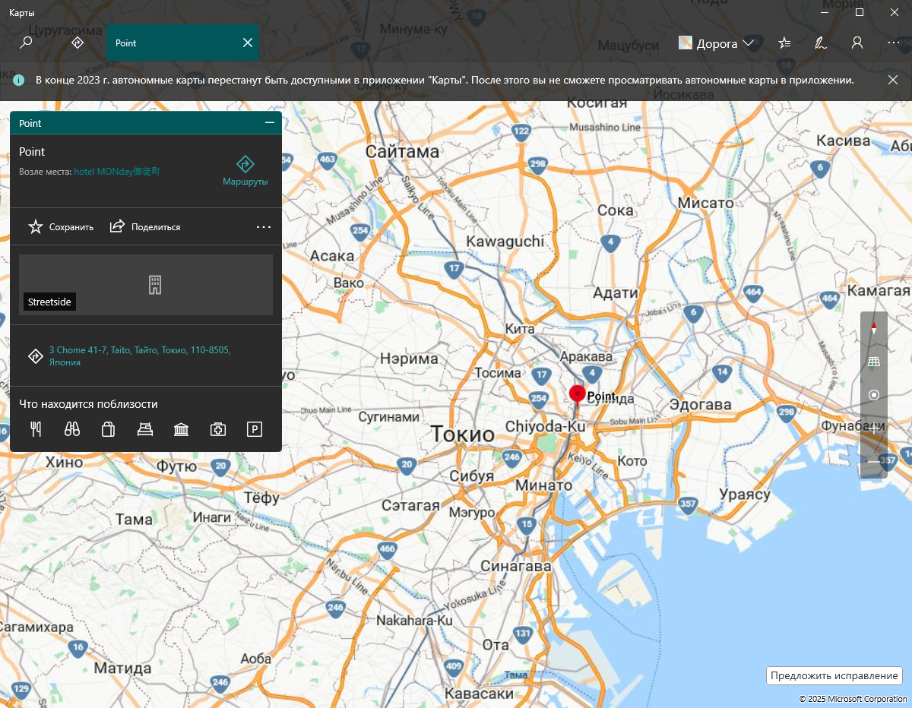
Task: Reset map rotation with compass arrow
Action: pos(873,328)
